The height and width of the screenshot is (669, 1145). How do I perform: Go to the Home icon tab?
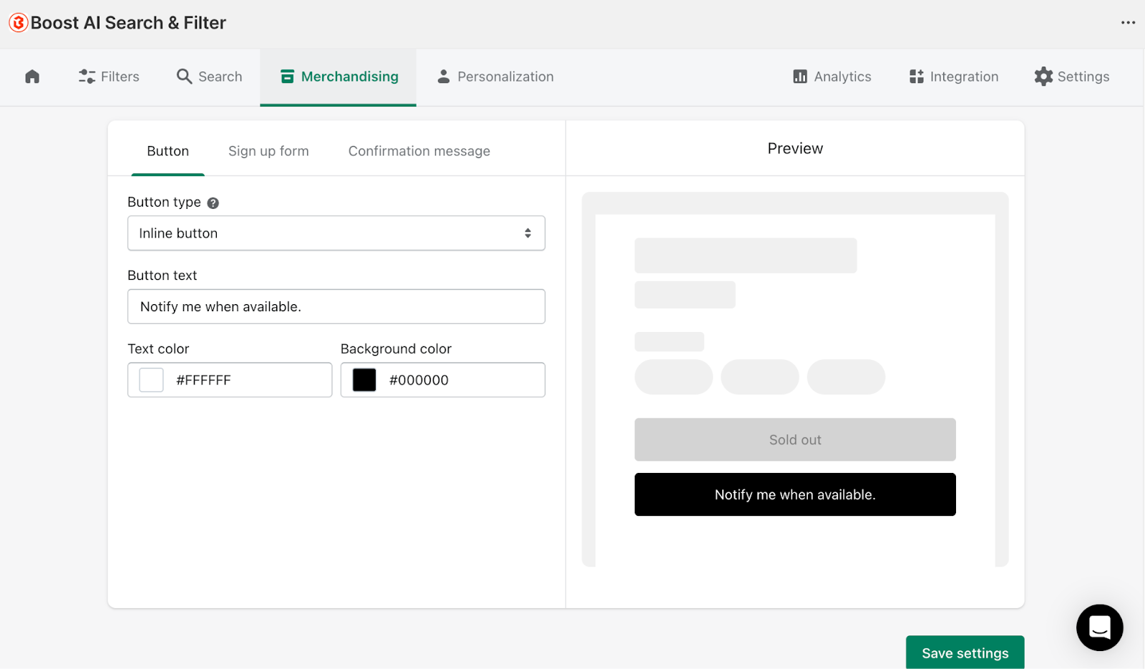[x=32, y=77]
